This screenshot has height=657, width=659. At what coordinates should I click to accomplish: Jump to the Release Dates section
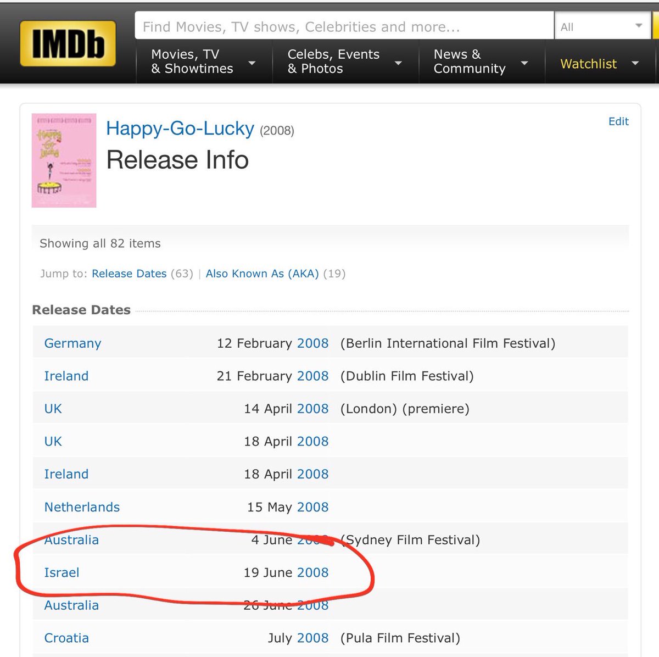(x=129, y=274)
